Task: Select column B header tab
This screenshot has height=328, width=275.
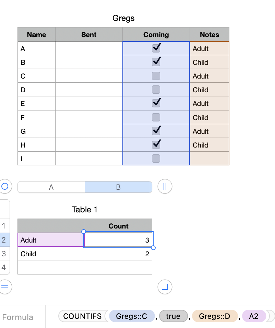Action: (x=118, y=187)
